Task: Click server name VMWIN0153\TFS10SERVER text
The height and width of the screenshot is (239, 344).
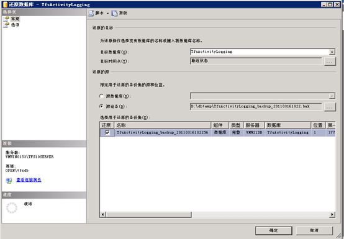Action: [30, 157]
